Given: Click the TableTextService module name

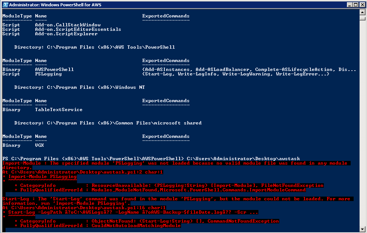Looking at the screenshot, I should [59, 110].
